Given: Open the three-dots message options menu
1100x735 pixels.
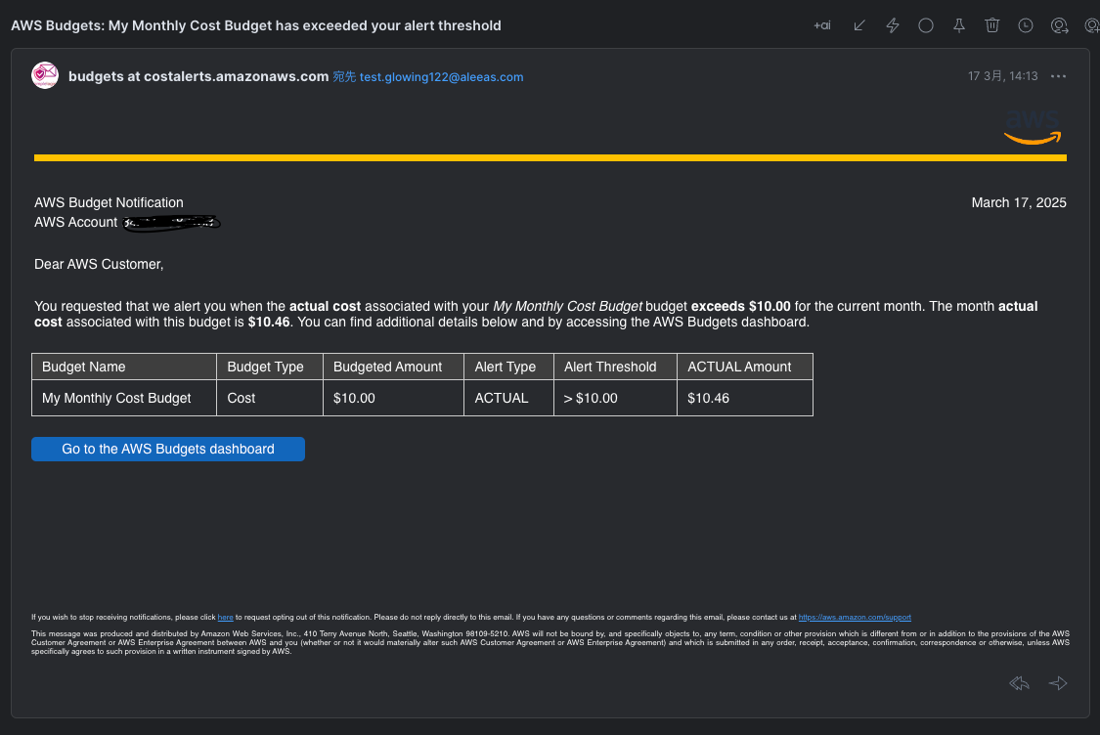Looking at the screenshot, I should (x=1059, y=76).
